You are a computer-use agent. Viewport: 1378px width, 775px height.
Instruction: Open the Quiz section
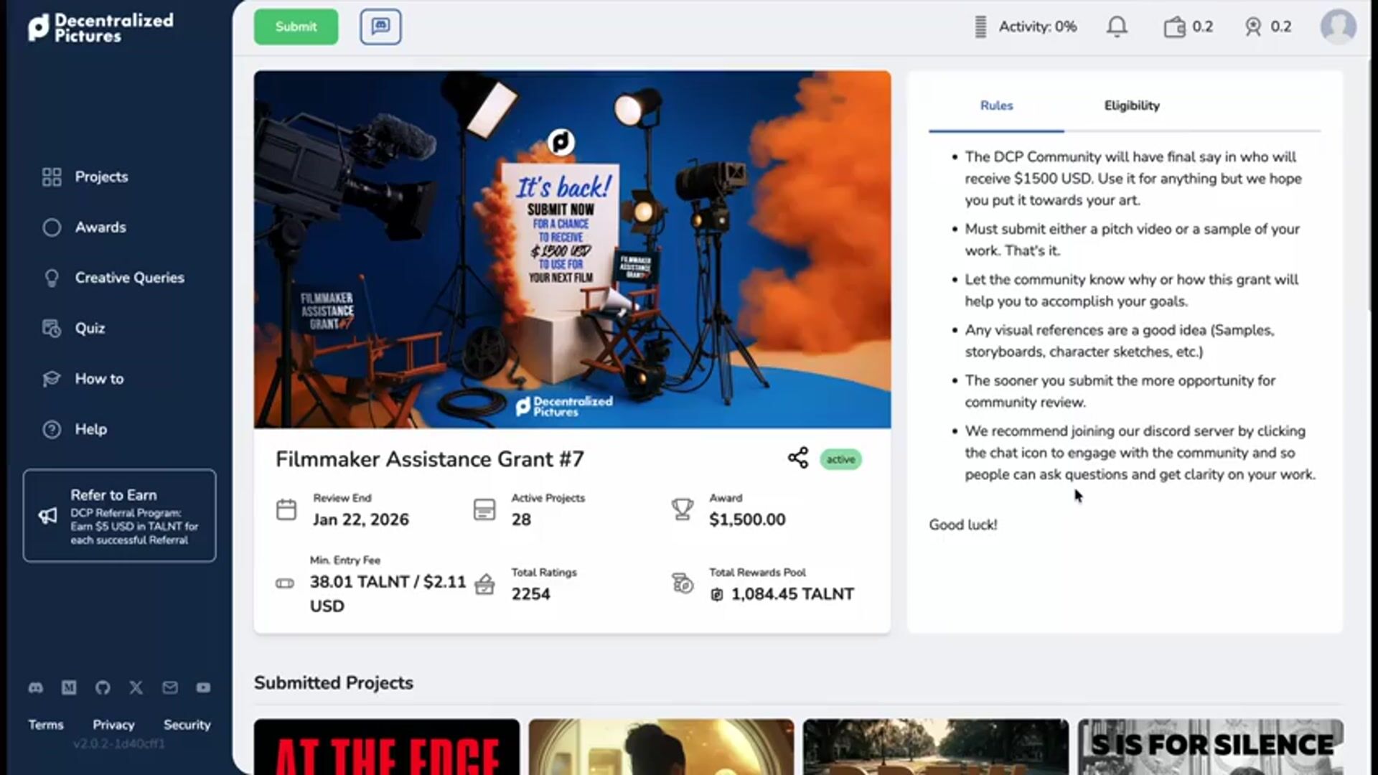pos(90,328)
